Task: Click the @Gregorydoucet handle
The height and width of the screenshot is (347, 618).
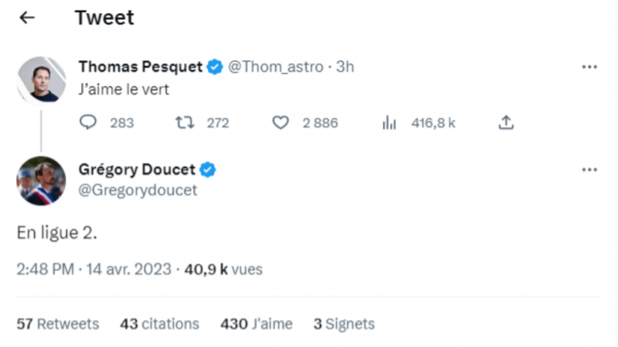Action: point(138,190)
